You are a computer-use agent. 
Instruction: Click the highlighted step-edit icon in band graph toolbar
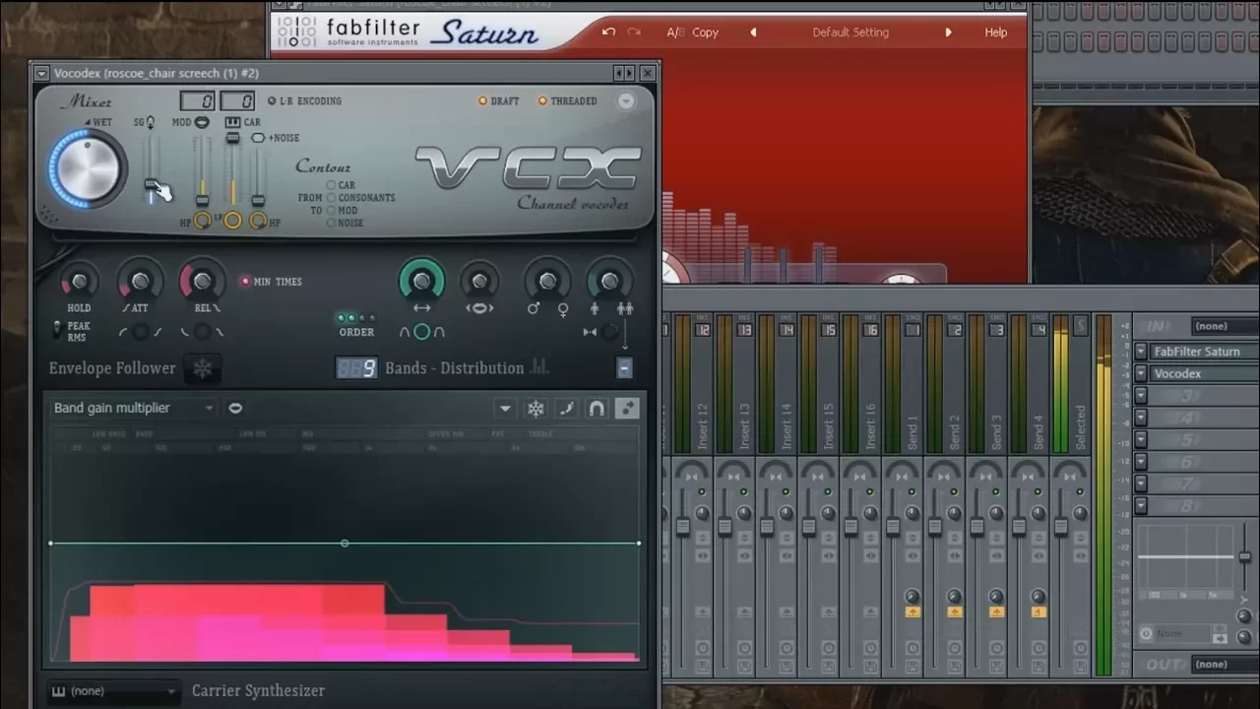[627, 409]
